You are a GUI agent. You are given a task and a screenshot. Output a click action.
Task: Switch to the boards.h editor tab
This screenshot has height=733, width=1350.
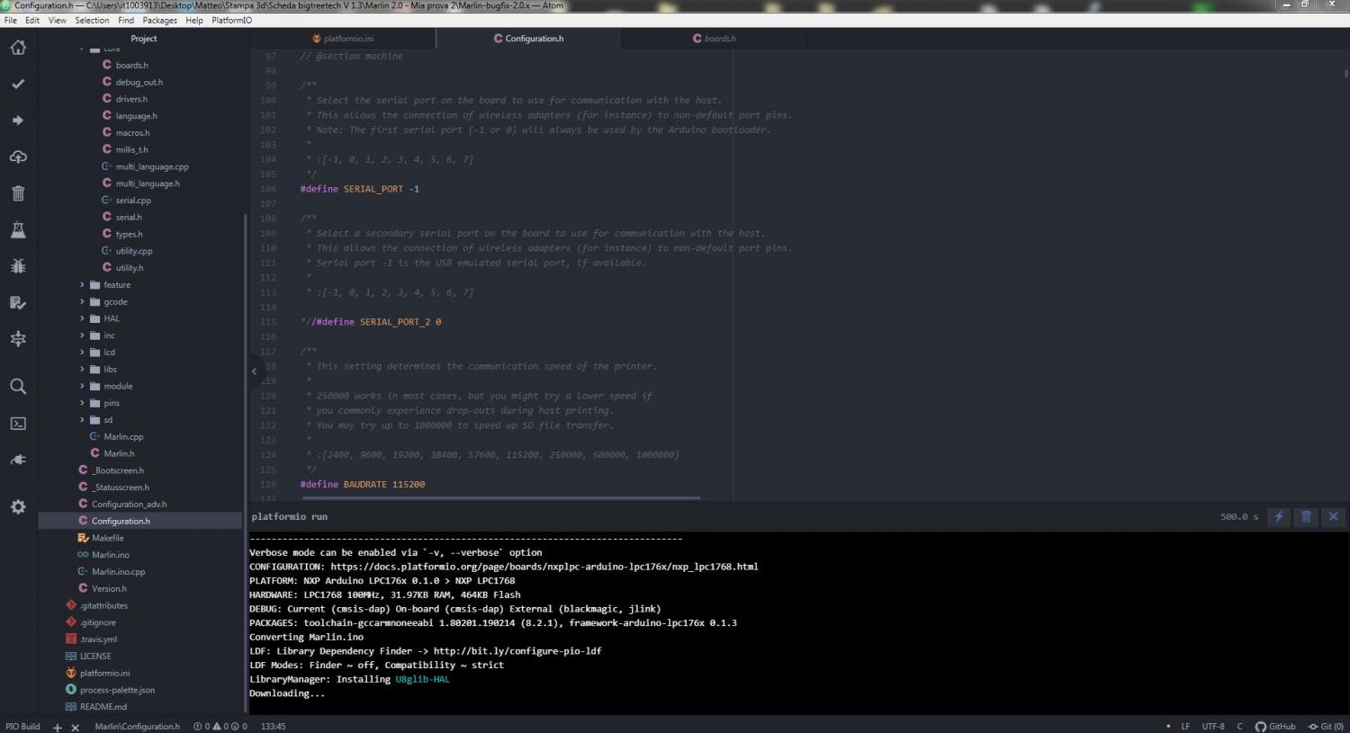(714, 39)
